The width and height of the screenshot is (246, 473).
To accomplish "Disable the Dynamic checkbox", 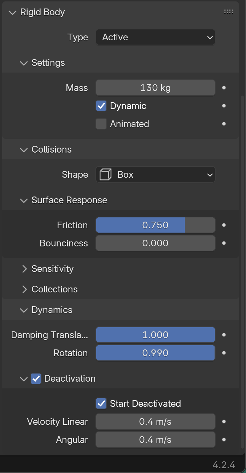I will [101, 106].
